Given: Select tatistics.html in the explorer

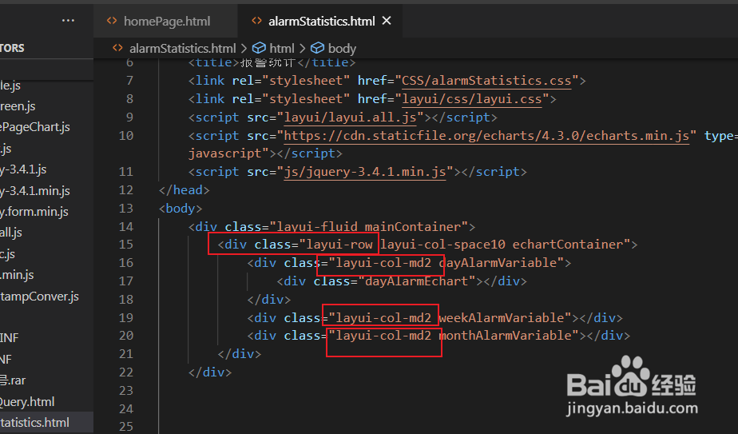Looking at the screenshot, I should coord(35,423).
